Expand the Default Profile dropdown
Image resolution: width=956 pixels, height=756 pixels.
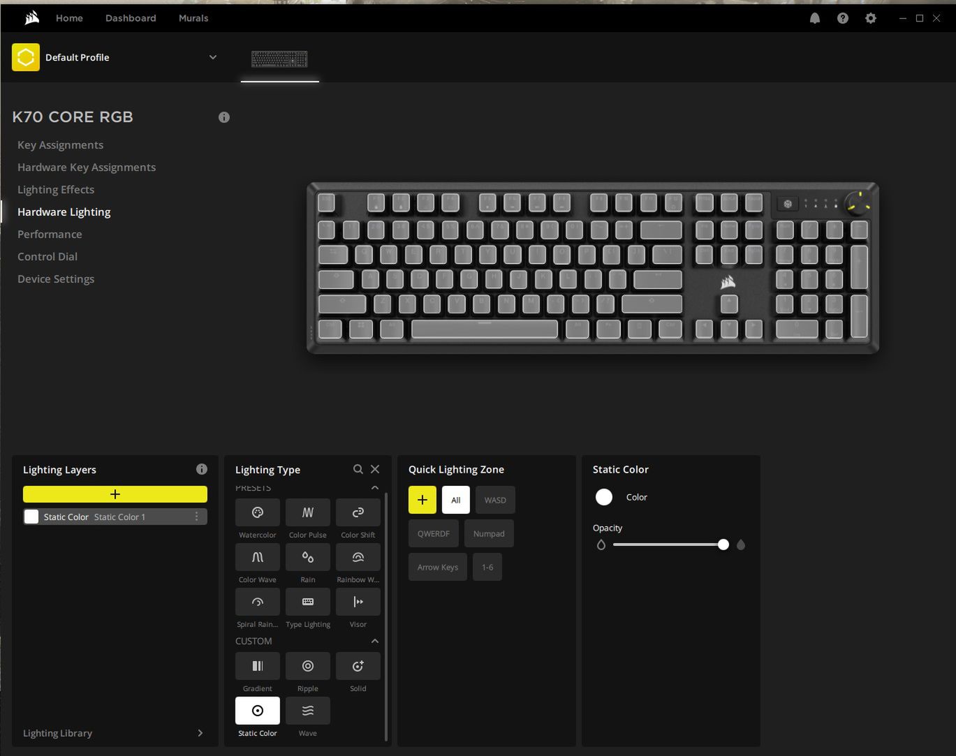tap(213, 57)
